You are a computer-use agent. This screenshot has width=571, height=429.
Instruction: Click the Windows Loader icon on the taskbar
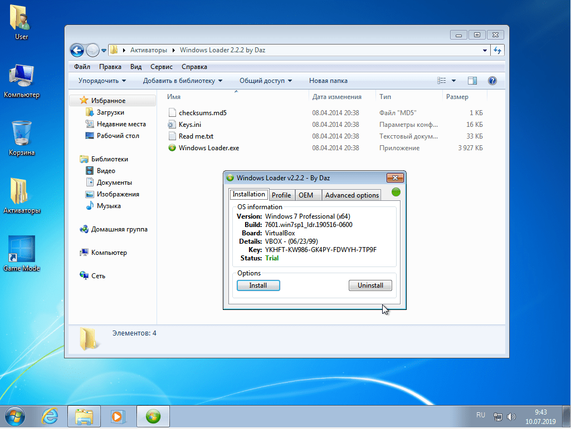click(x=153, y=416)
